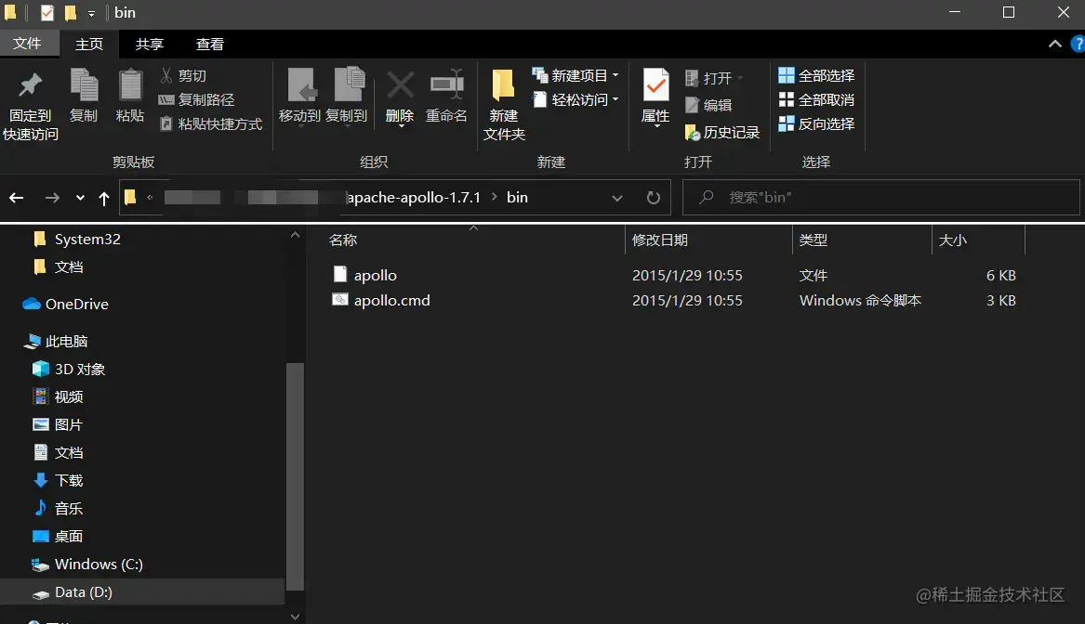Go up one folder level
Image resolution: width=1085 pixels, height=624 pixels.
pos(104,199)
